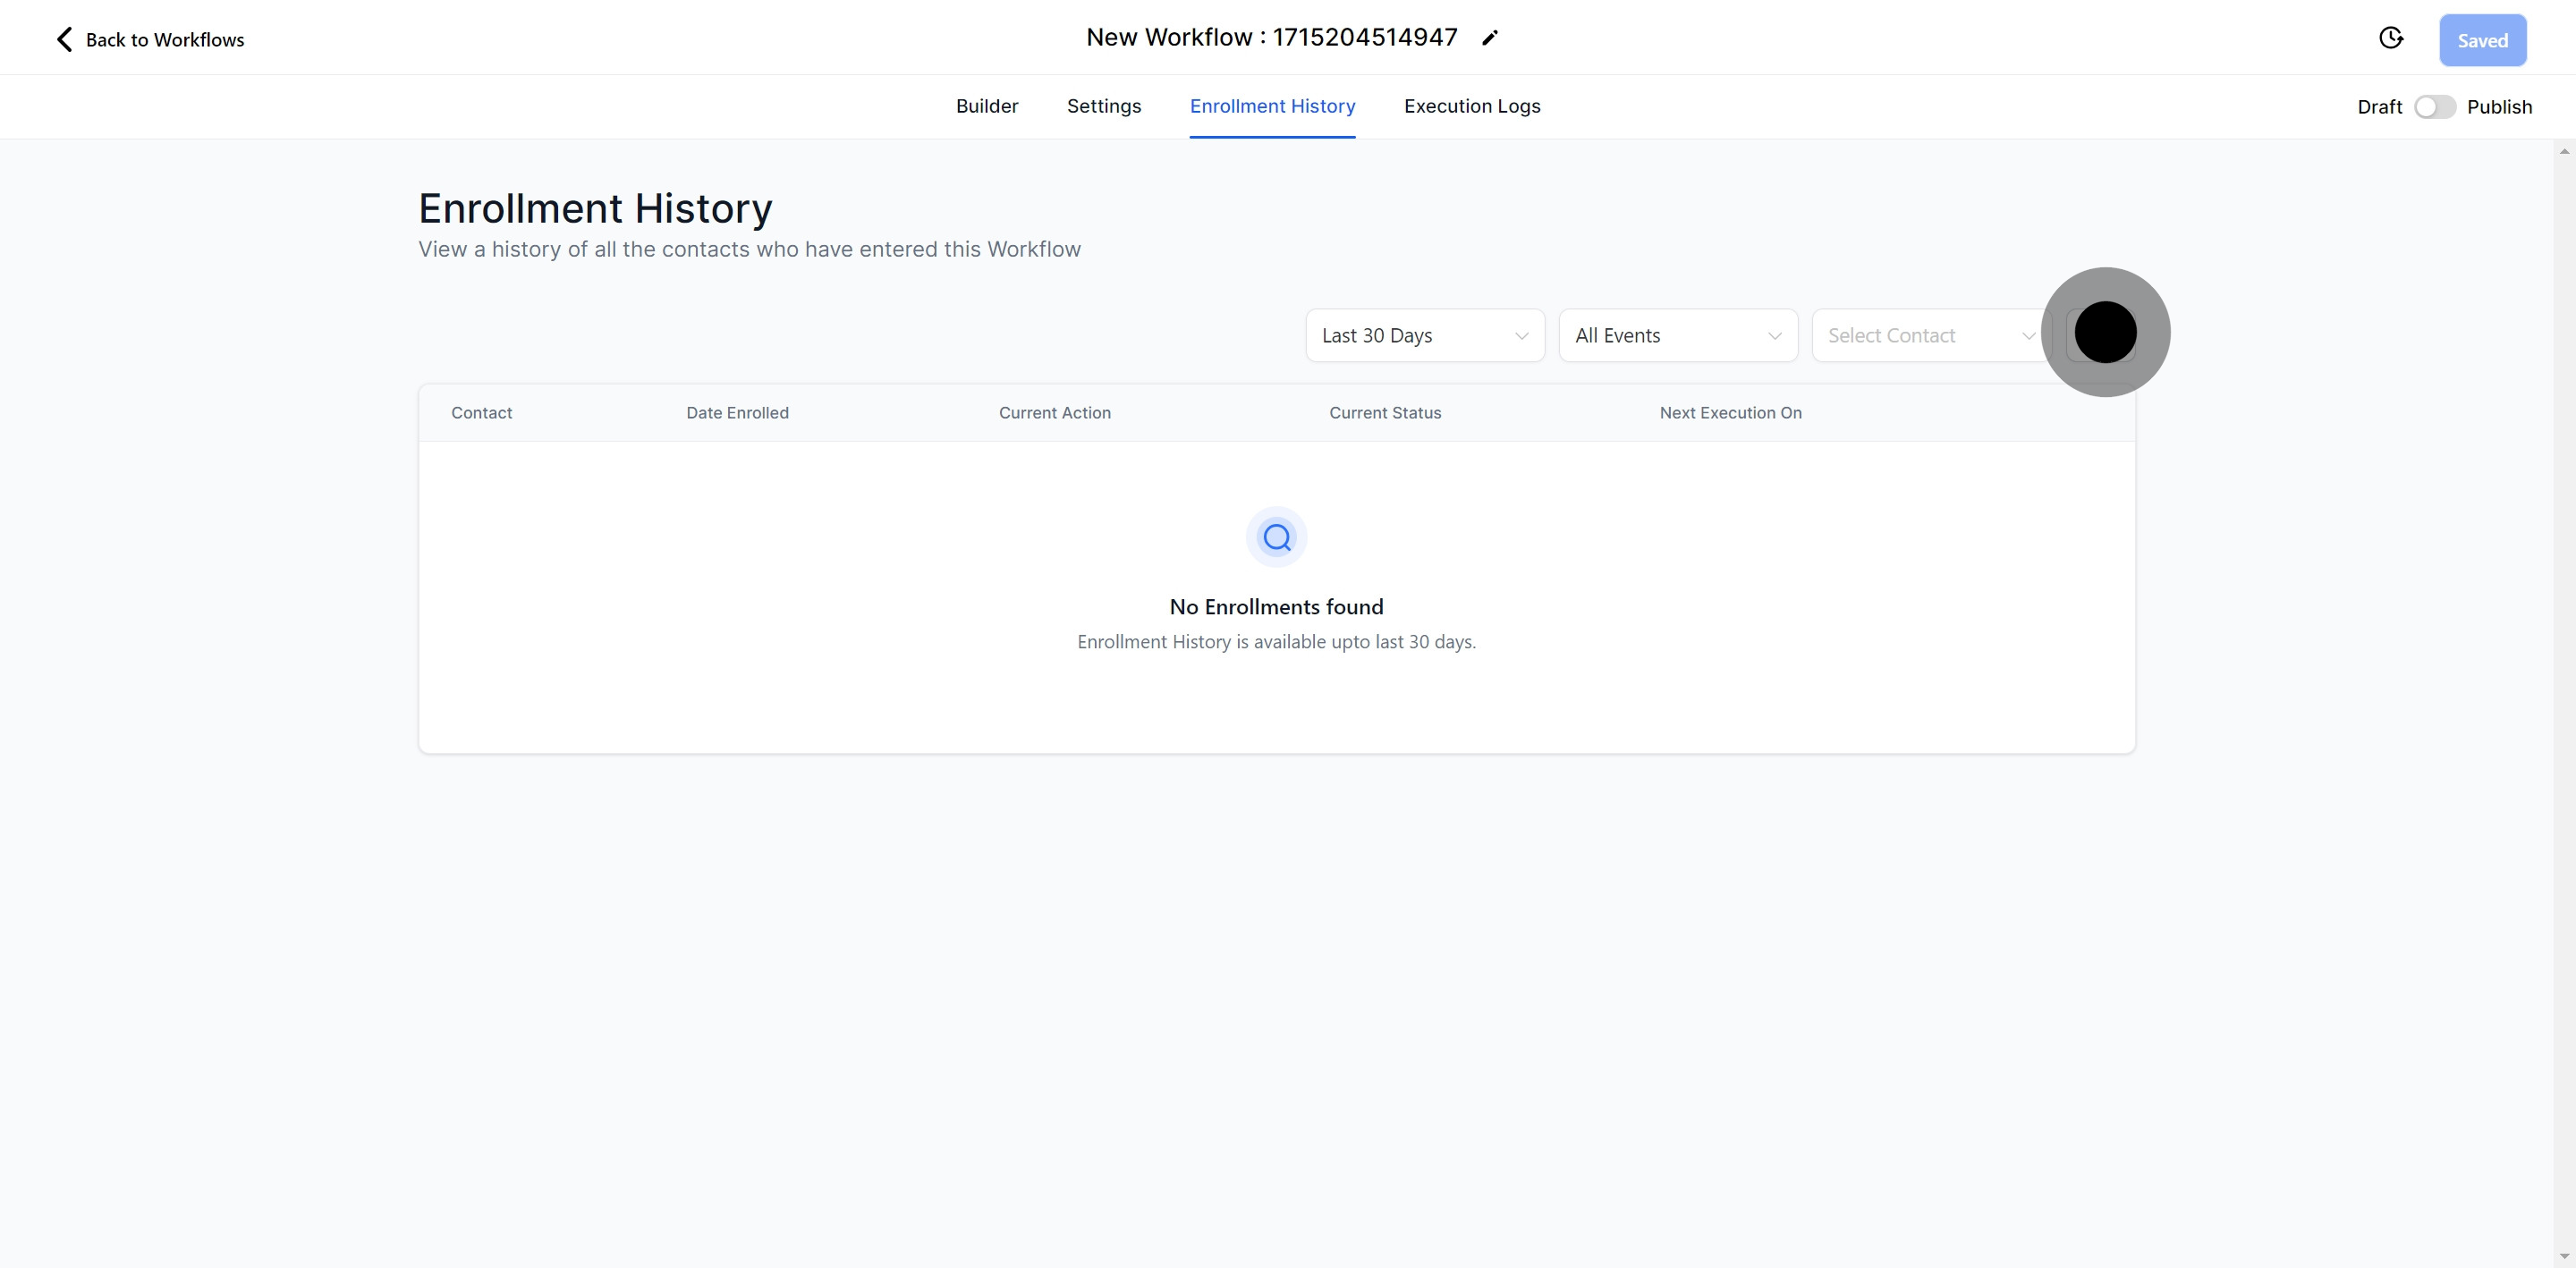Click the pencil icon to rename workflow

pos(1490,38)
